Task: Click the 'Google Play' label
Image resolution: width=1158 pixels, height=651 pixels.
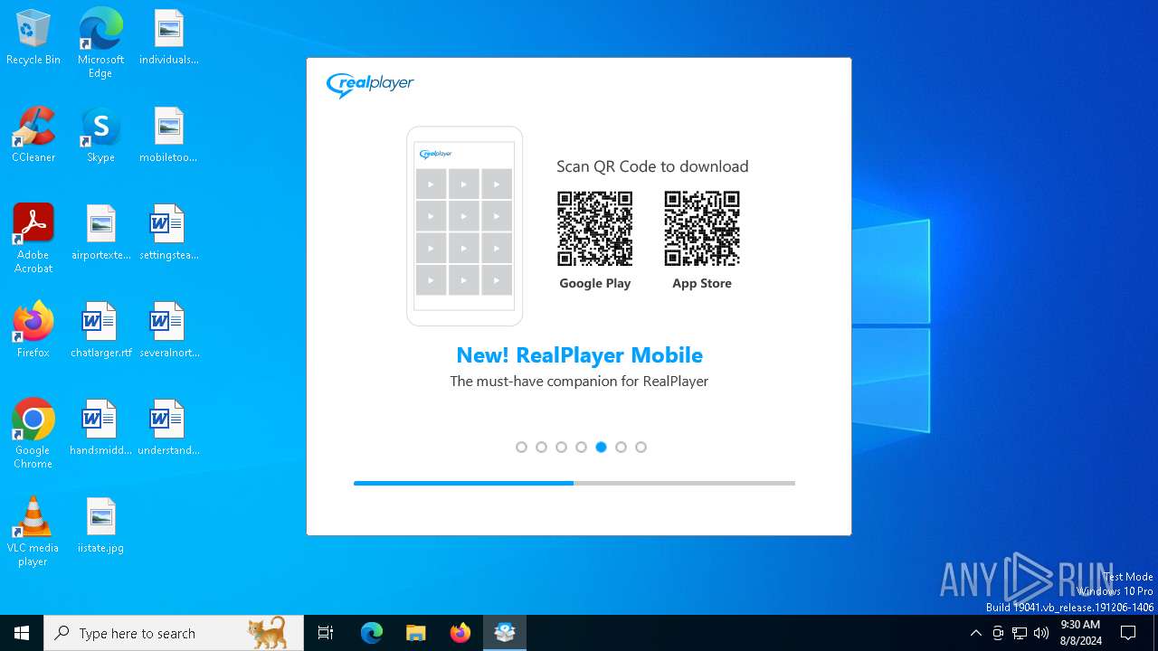Action: coord(594,283)
